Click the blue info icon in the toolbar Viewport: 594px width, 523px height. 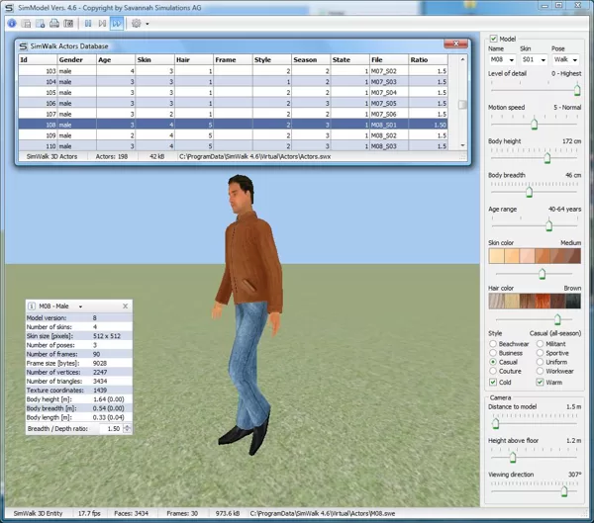point(12,24)
